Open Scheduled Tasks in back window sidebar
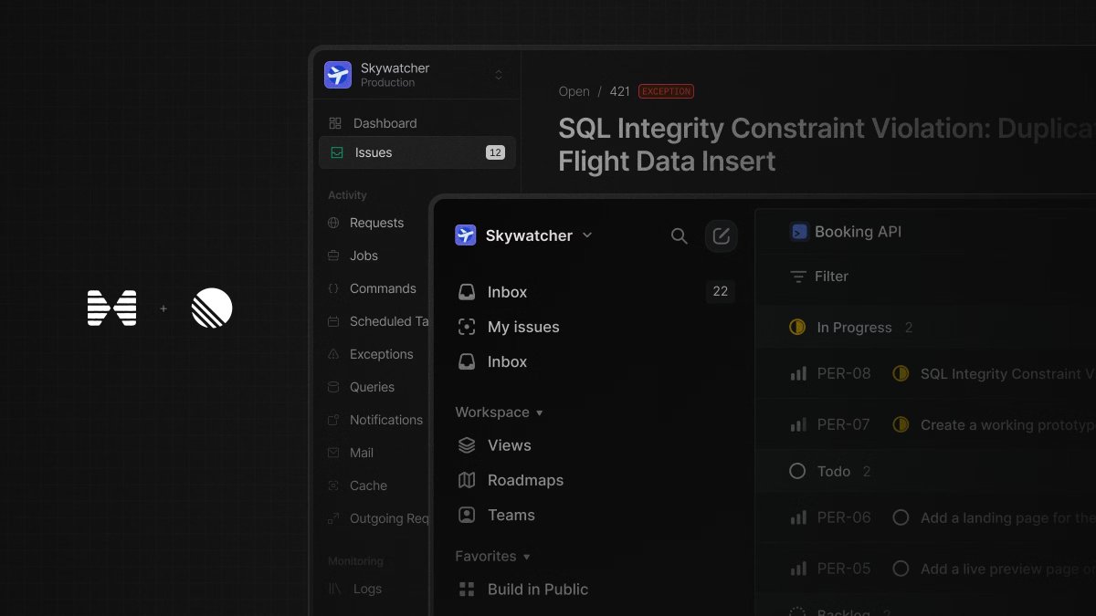 point(389,321)
